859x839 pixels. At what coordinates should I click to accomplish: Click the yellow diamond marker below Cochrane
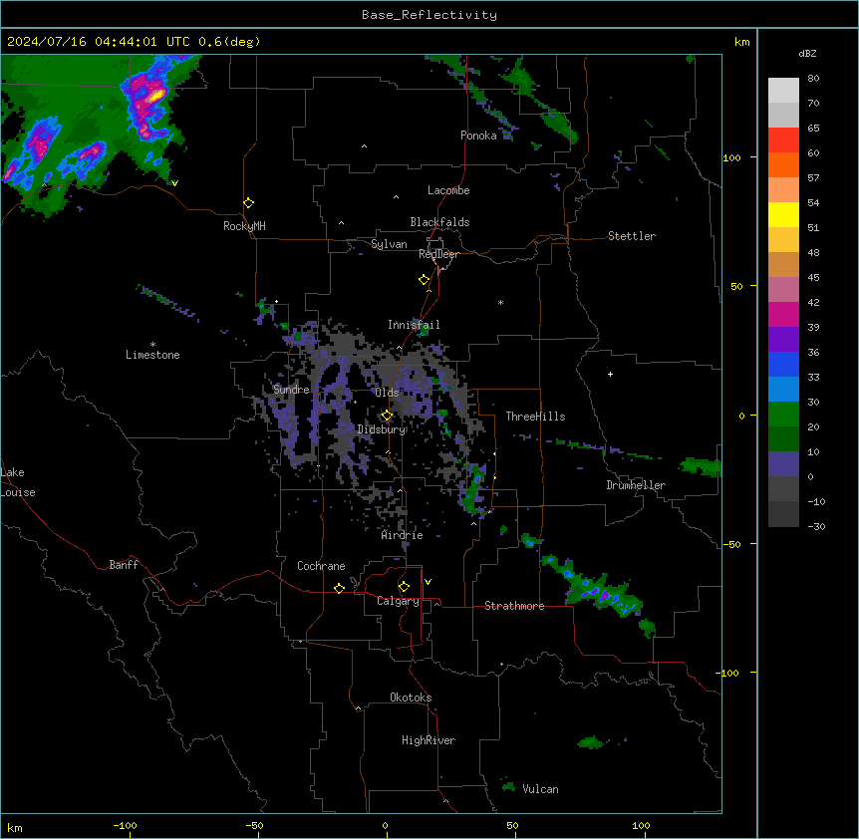coord(339,588)
